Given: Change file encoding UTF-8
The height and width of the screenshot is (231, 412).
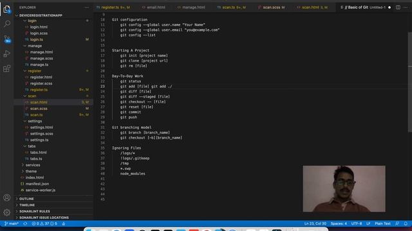Looking at the screenshot, I should coord(356,224).
